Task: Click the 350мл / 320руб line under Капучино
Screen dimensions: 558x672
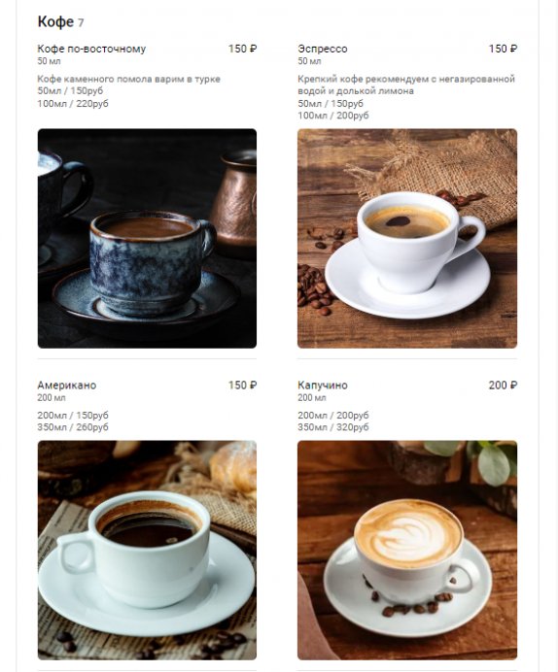Action: 333,427
